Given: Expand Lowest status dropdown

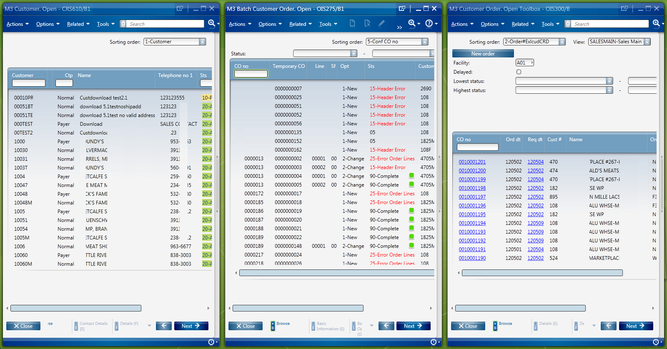Looking at the screenshot, I should (609, 81).
